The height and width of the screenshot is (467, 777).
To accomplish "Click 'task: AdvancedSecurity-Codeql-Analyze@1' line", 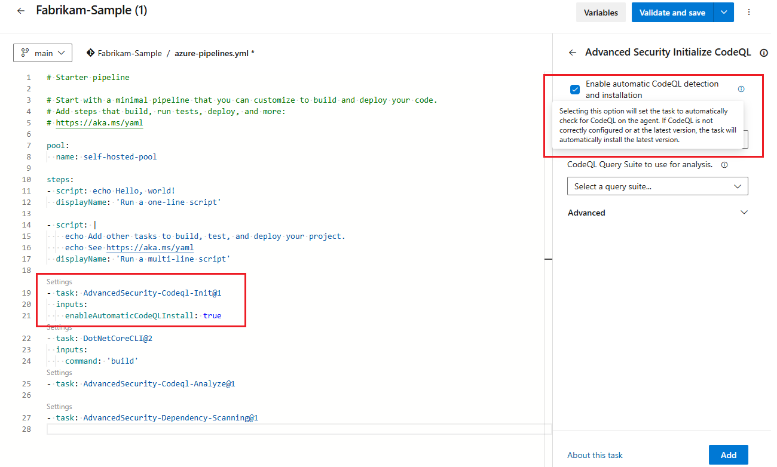I will (x=140, y=383).
